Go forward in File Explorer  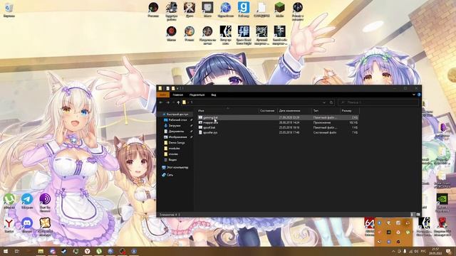pos(167,102)
